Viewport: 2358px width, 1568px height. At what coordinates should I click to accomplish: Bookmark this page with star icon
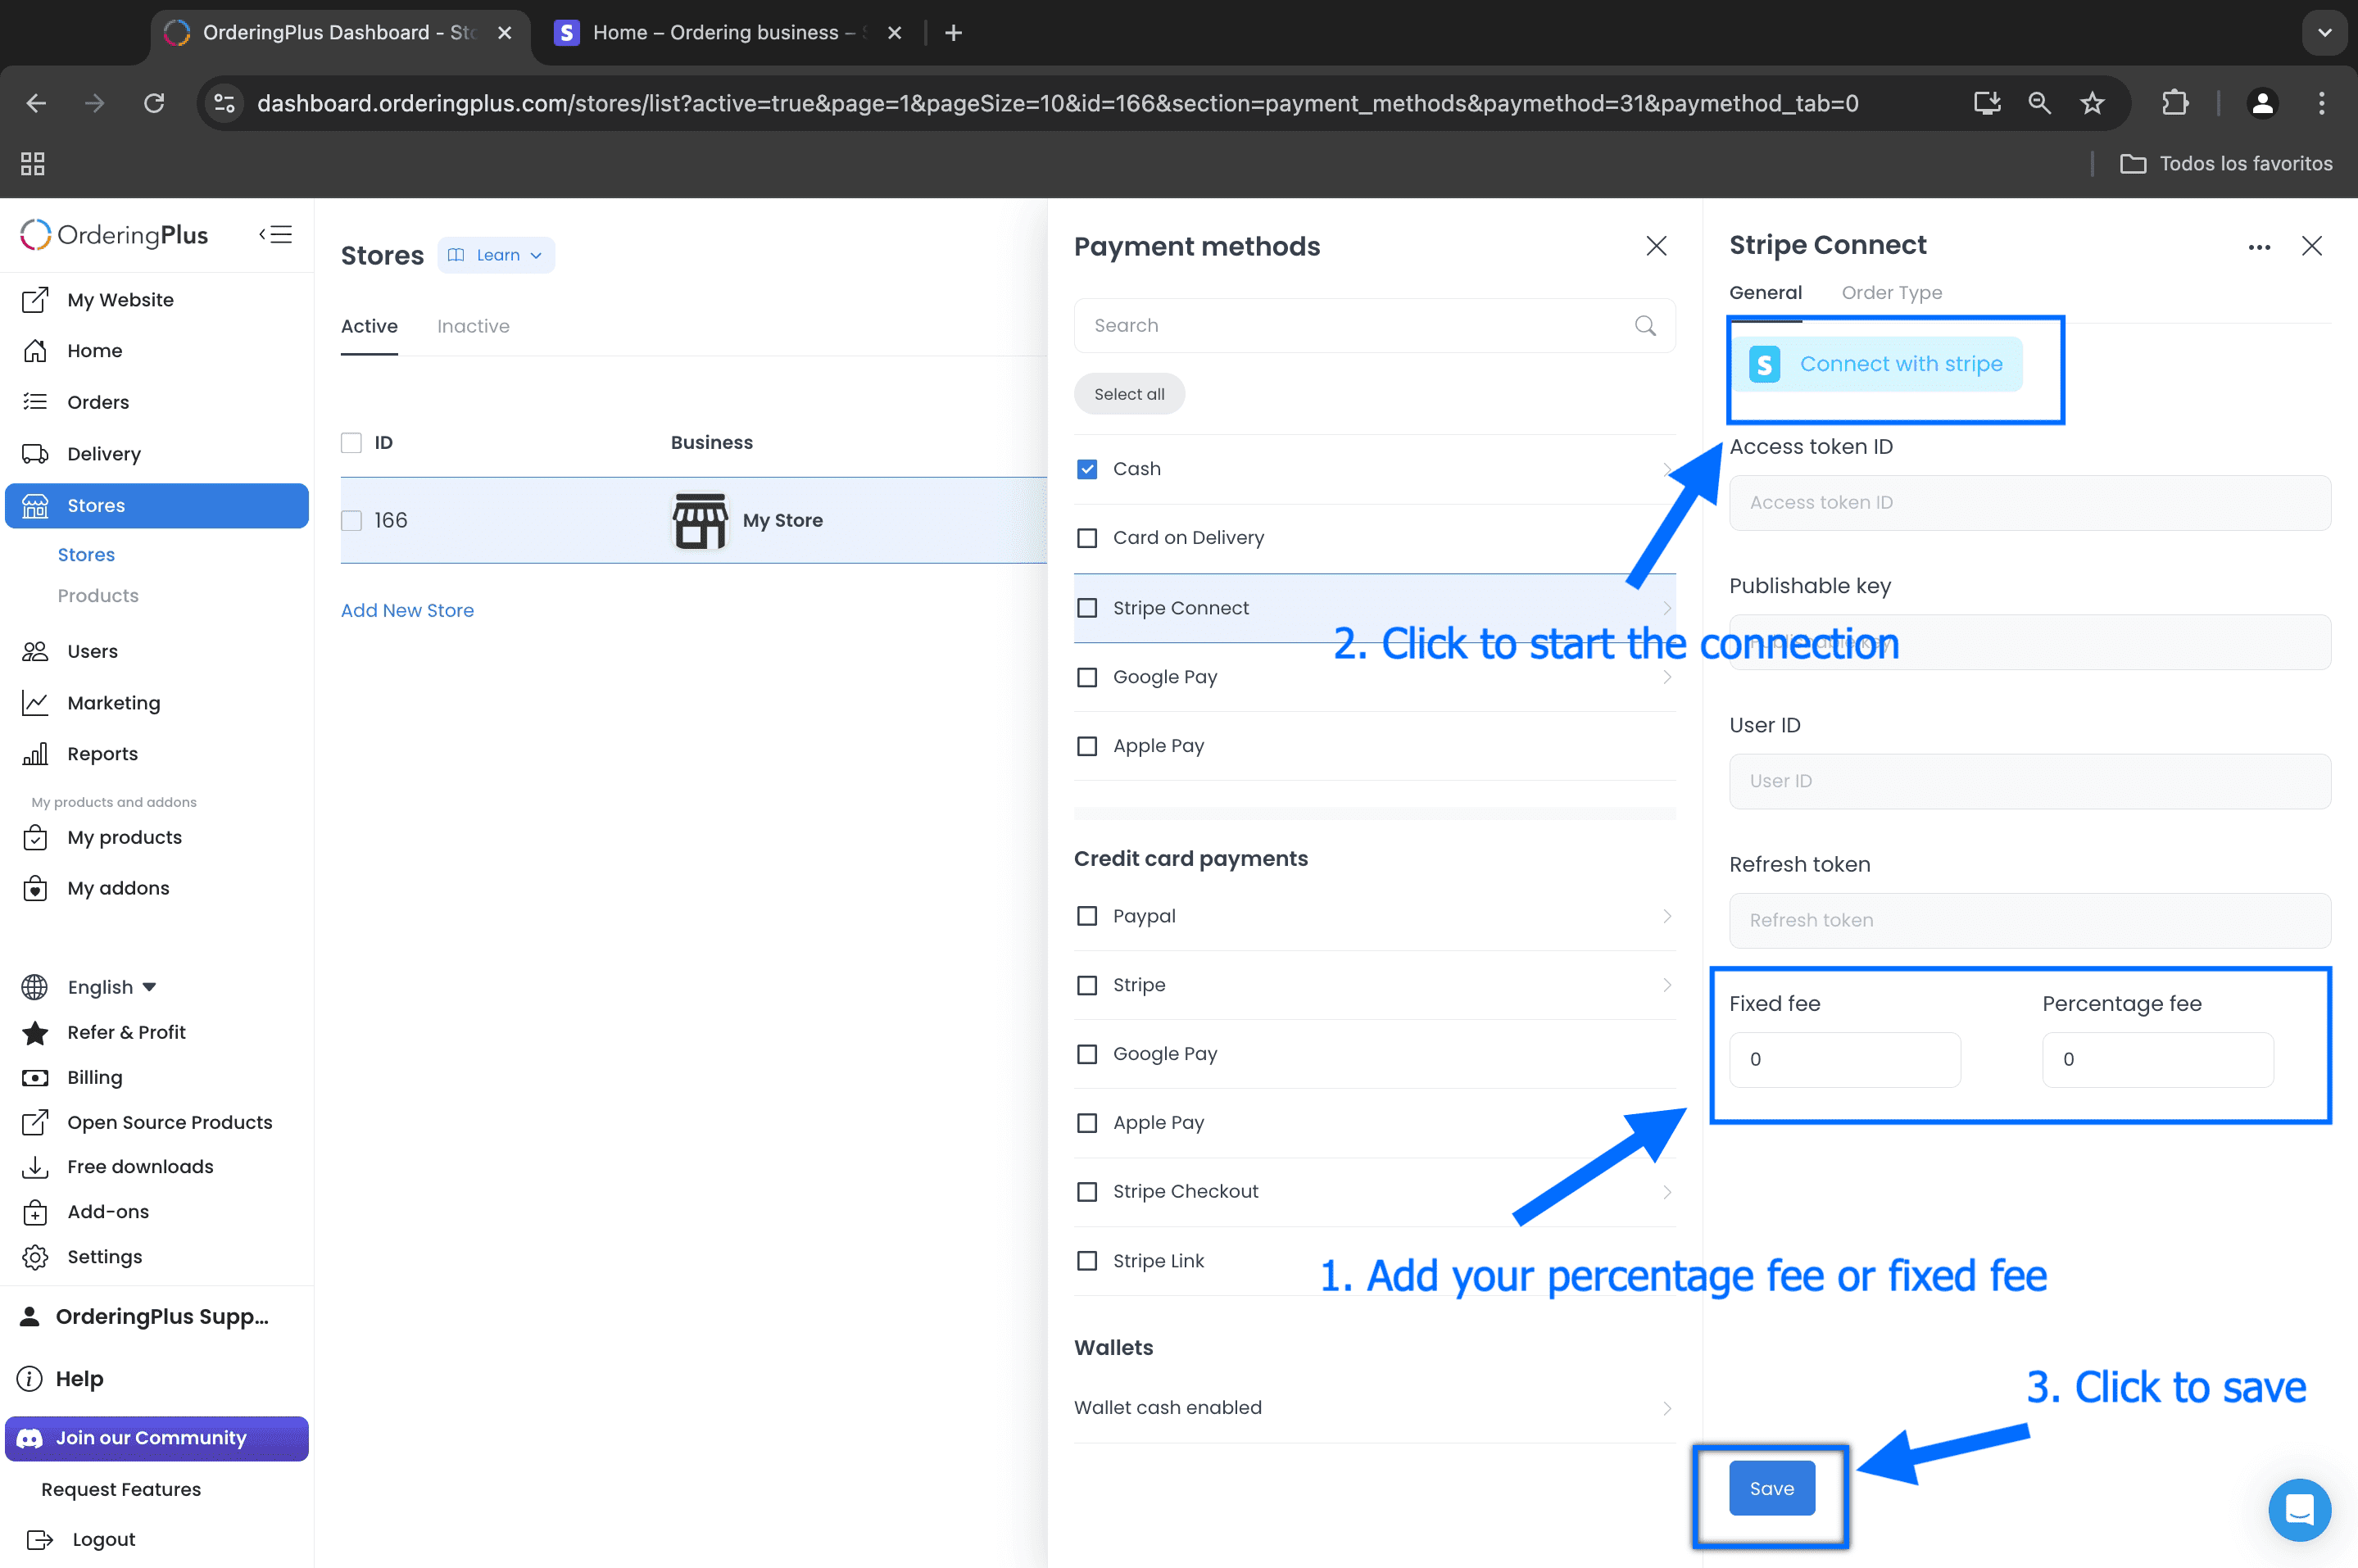tap(2092, 103)
